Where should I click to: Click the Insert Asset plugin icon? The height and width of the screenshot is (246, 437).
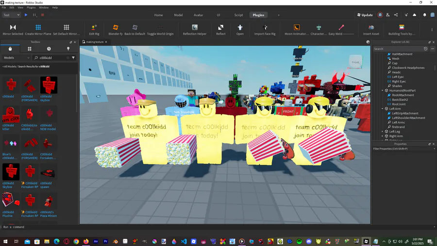point(371,27)
